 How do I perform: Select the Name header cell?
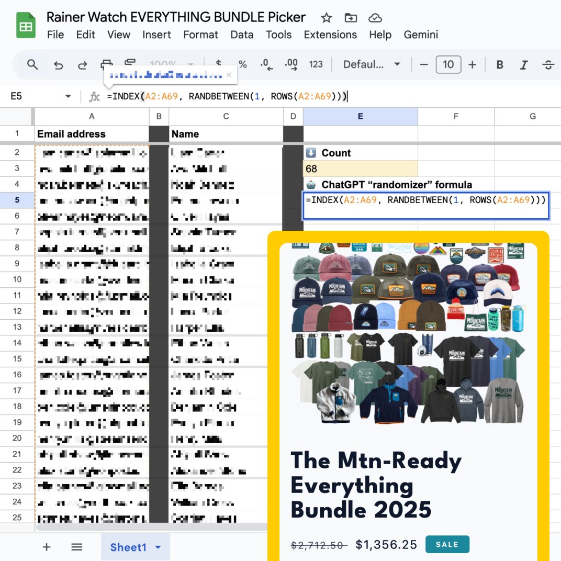[226, 134]
